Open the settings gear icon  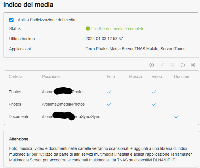pos(193,65)
